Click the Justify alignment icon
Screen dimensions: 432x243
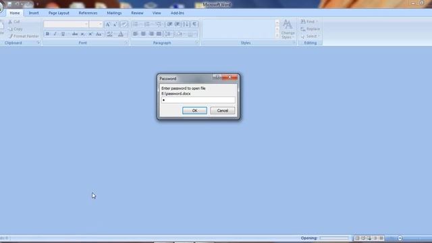(159, 34)
